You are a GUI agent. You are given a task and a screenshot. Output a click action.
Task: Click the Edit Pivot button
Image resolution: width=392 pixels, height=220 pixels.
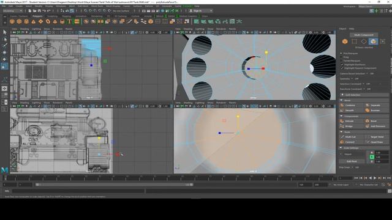point(352,161)
